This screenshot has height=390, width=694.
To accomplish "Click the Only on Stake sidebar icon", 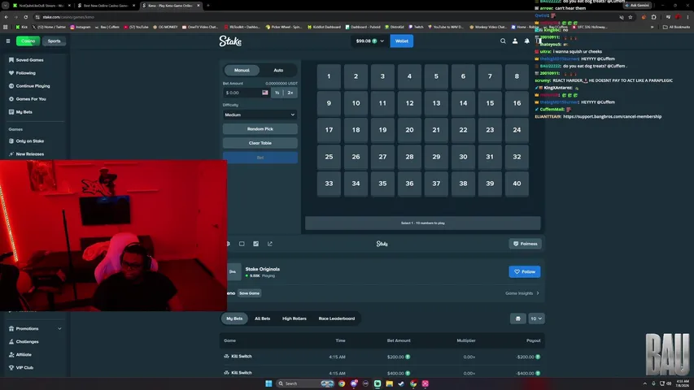I will click(x=11, y=141).
